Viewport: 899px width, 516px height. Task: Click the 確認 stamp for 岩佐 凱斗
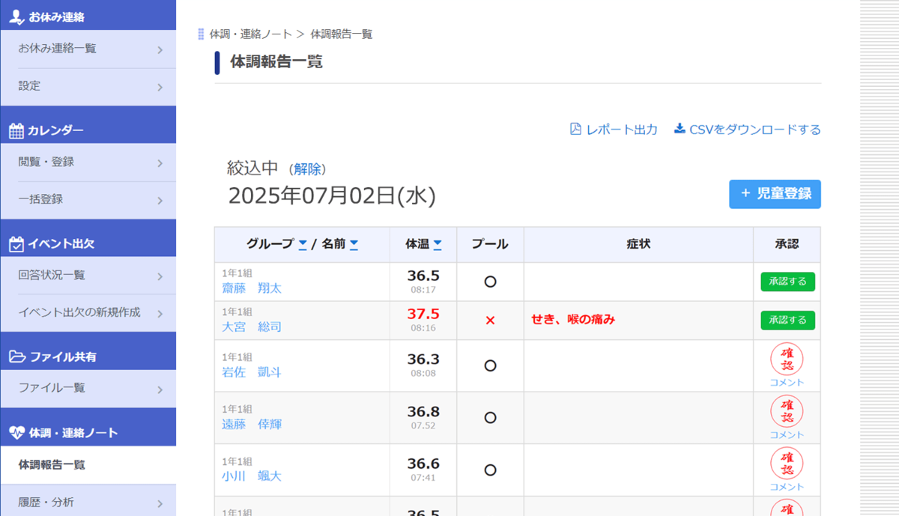pyautogui.click(x=787, y=359)
